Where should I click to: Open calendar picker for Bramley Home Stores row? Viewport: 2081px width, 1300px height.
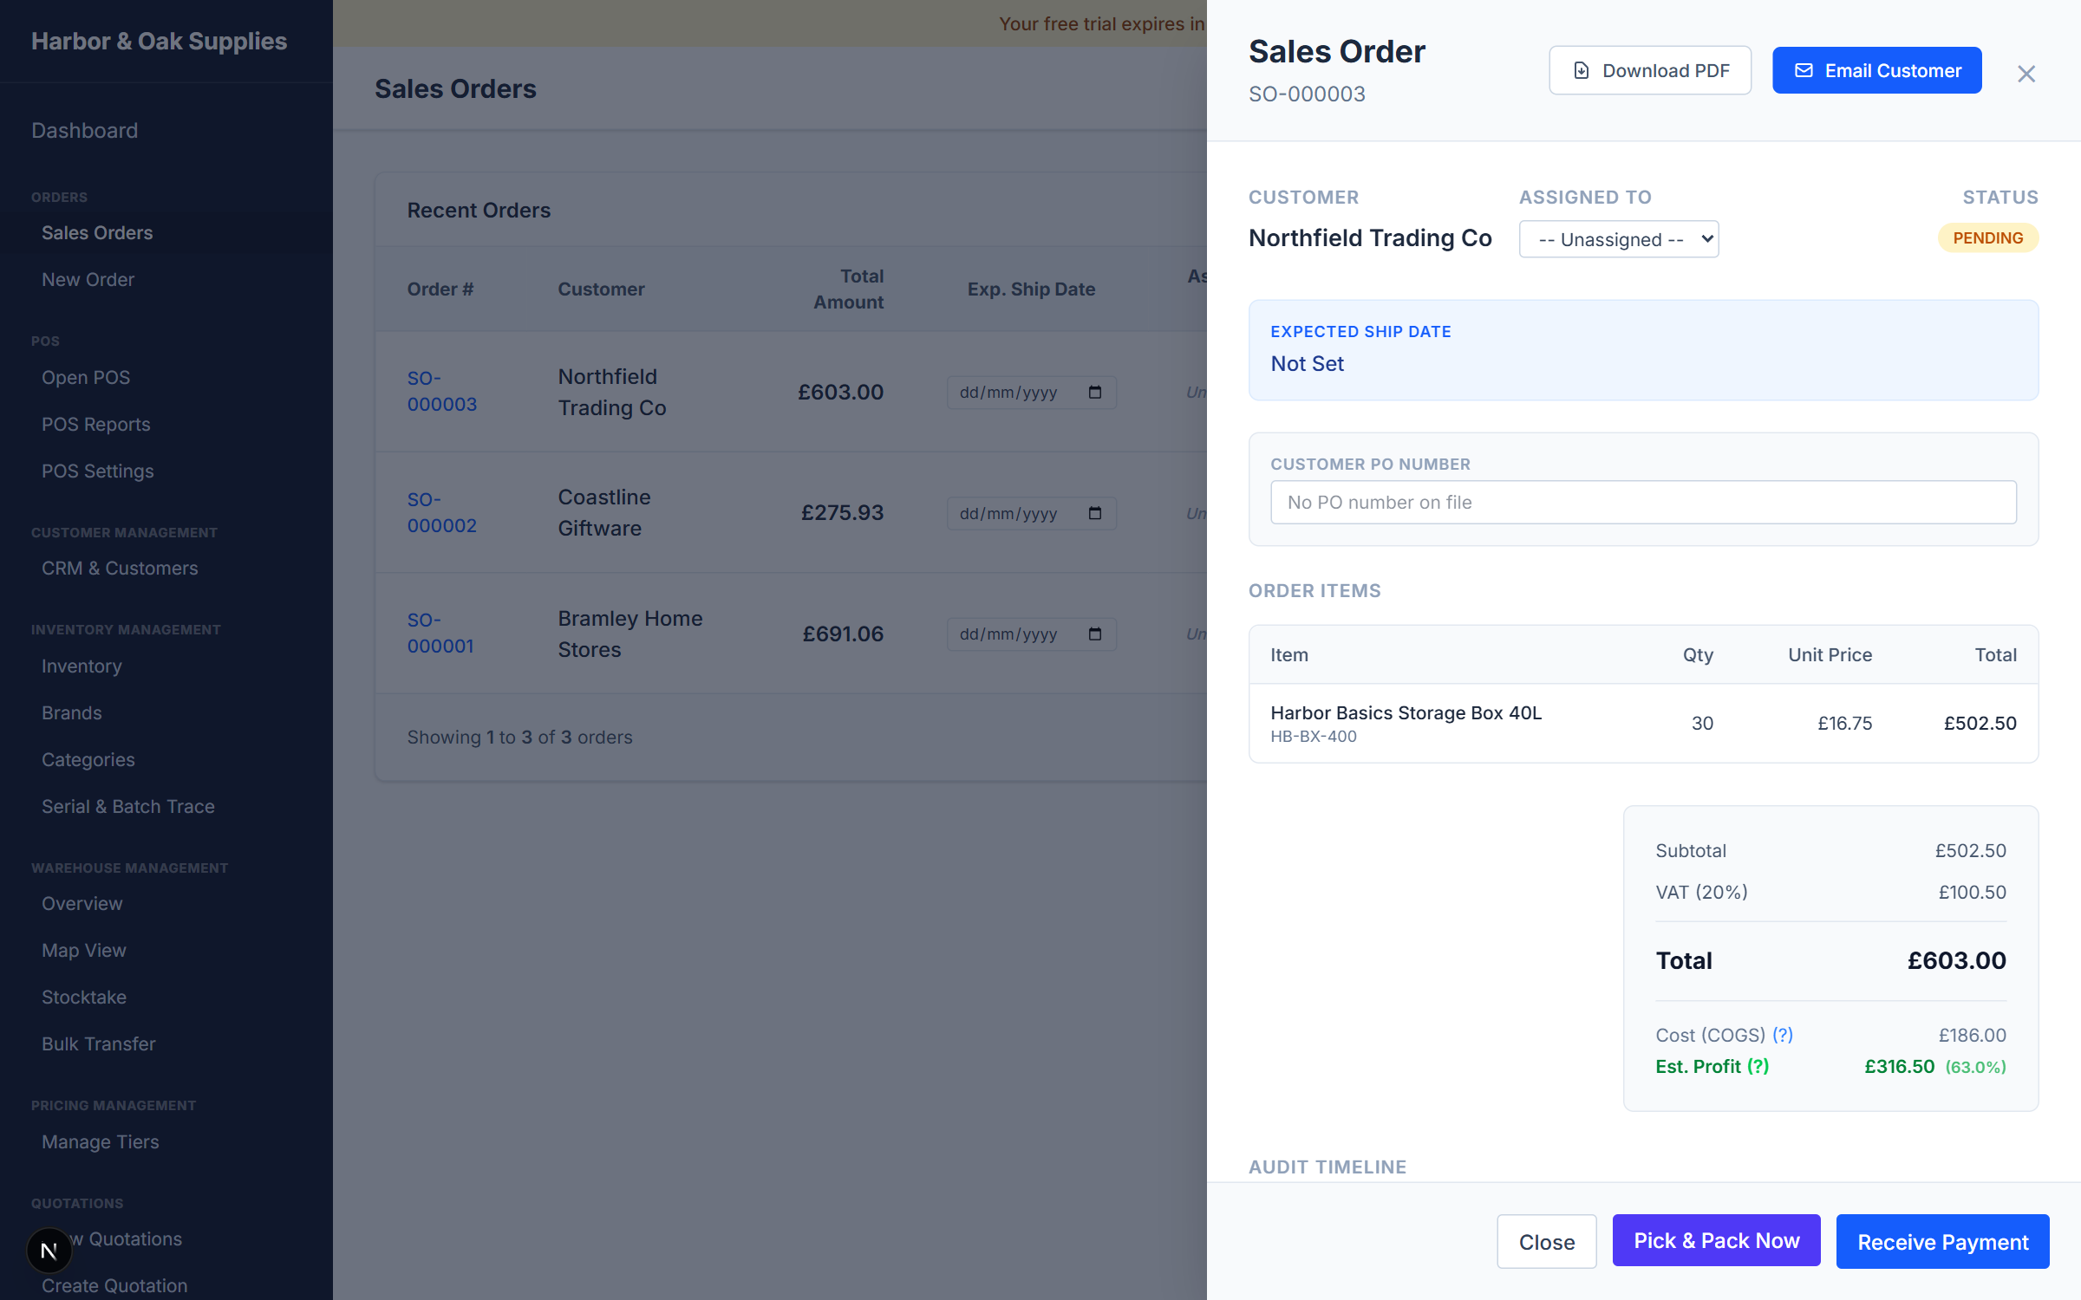point(1095,634)
